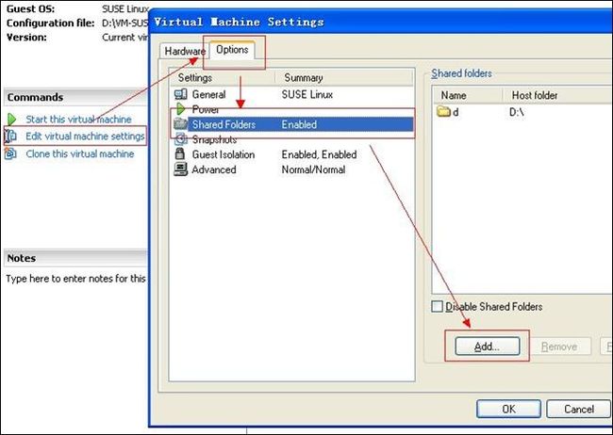Select the General settings row
Image resolution: width=613 pixels, height=435 pixels.
(292, 94)
